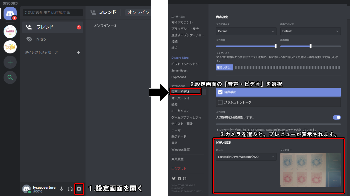
Task: Open 配信モード settings
Action: pos(179,137)
